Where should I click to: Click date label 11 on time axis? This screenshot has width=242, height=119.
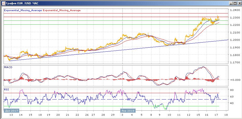(179, 115)
